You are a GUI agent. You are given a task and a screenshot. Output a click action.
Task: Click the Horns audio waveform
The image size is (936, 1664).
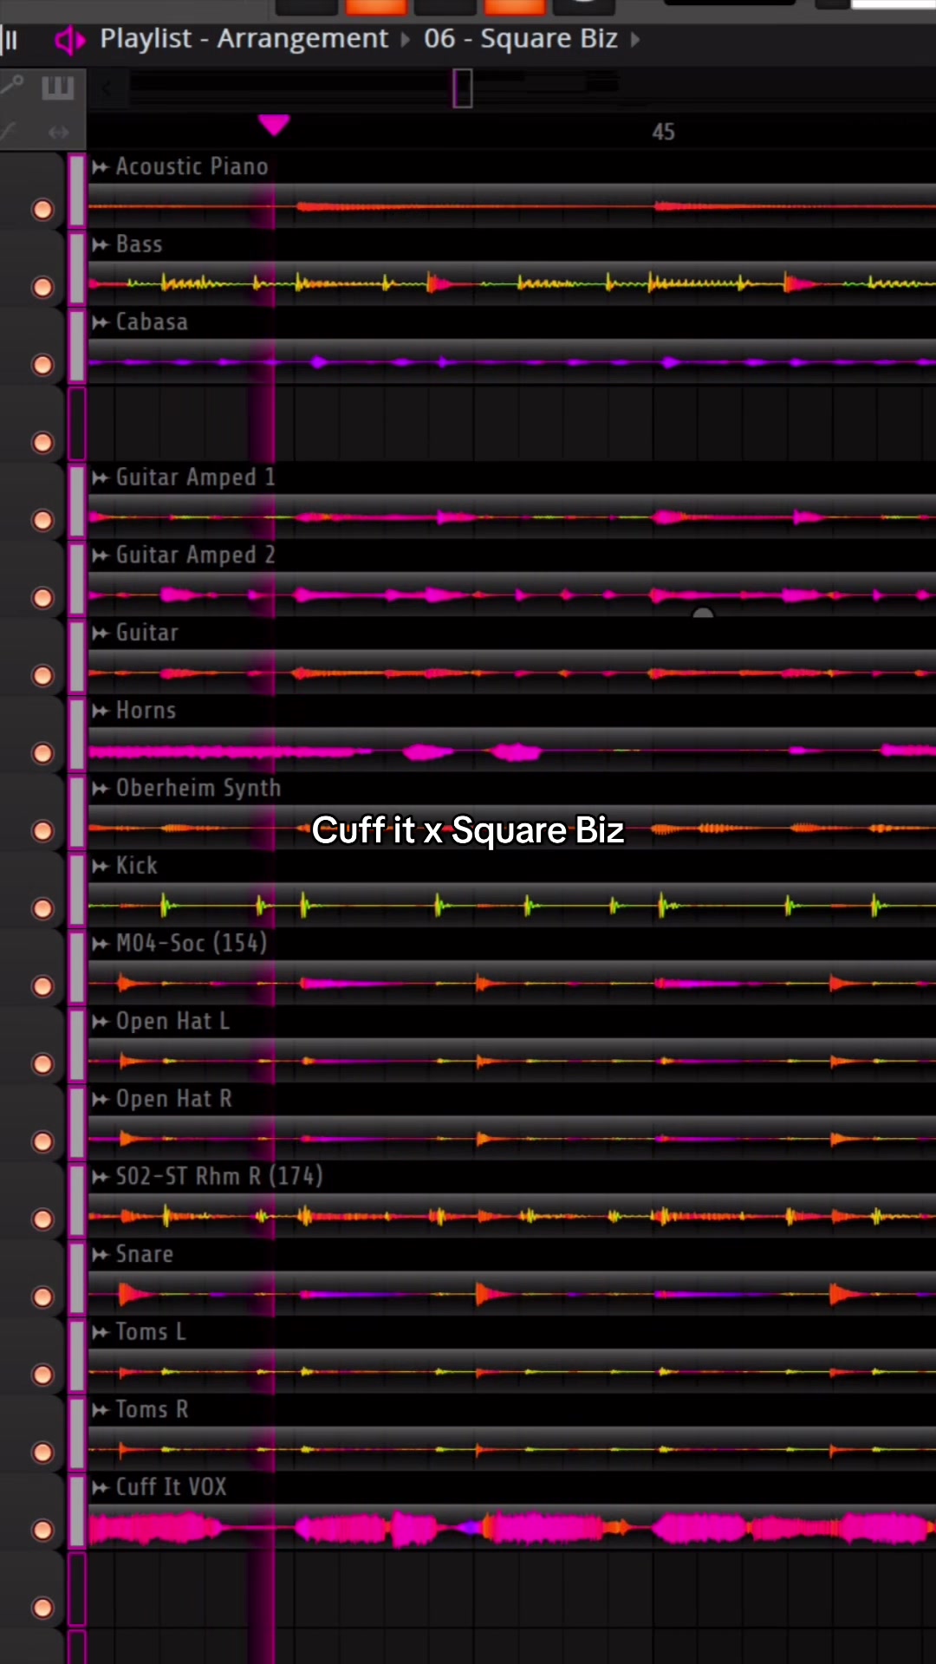[x=511, y=751]
